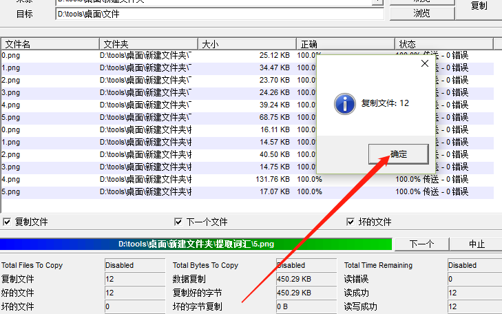Screen dimensions: 502x314
Task: Sort by the 大小 column header
Action: point(247,44)
